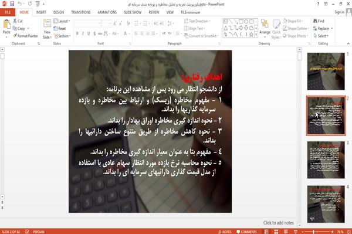Click Convert to SmartArt button
The image size is (352, 234).
click(201, 36)
